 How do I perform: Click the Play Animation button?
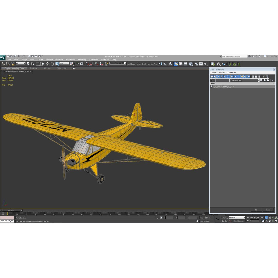point(255,218)
